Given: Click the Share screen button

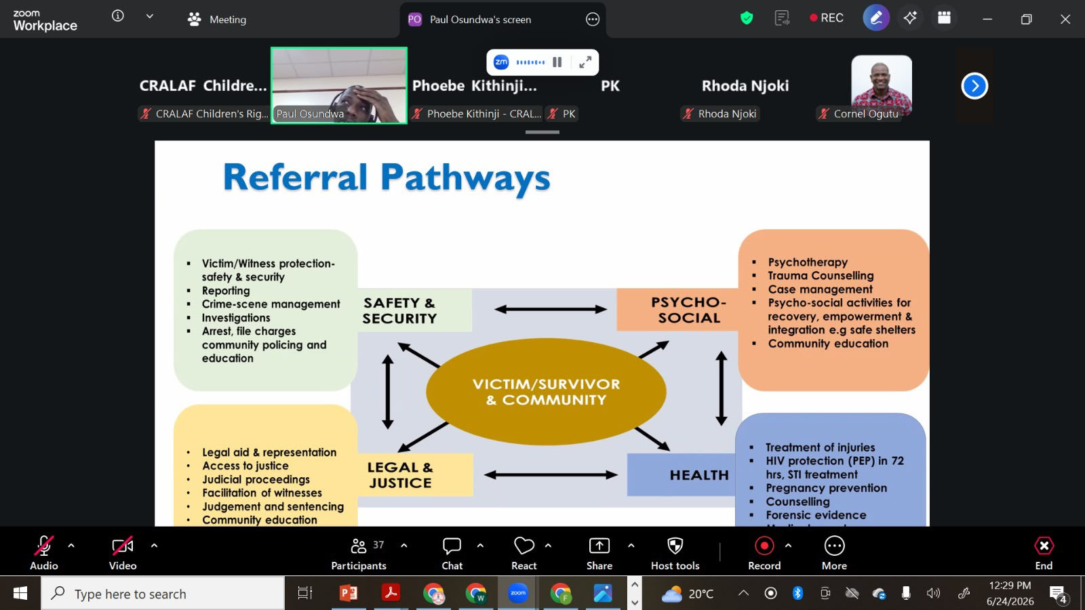Looking at the screenshot, I should (x=599, y=553).
